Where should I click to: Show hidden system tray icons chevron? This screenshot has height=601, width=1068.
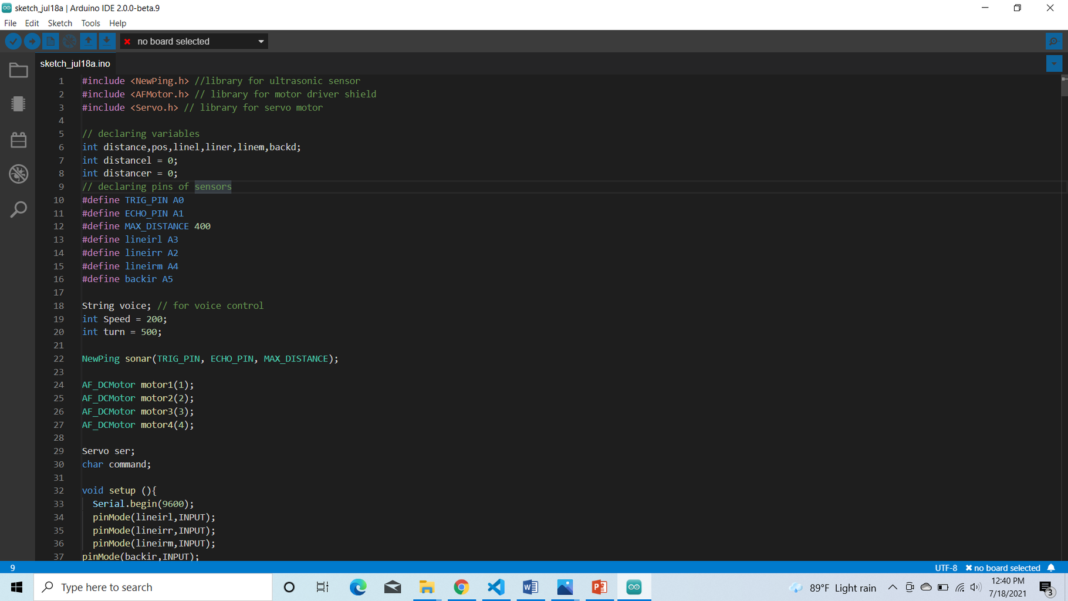click(x=893, y=588)
